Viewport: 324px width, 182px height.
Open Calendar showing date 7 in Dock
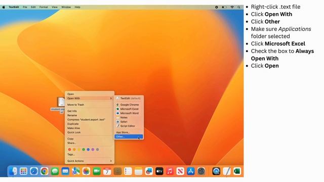click(107, 171)
